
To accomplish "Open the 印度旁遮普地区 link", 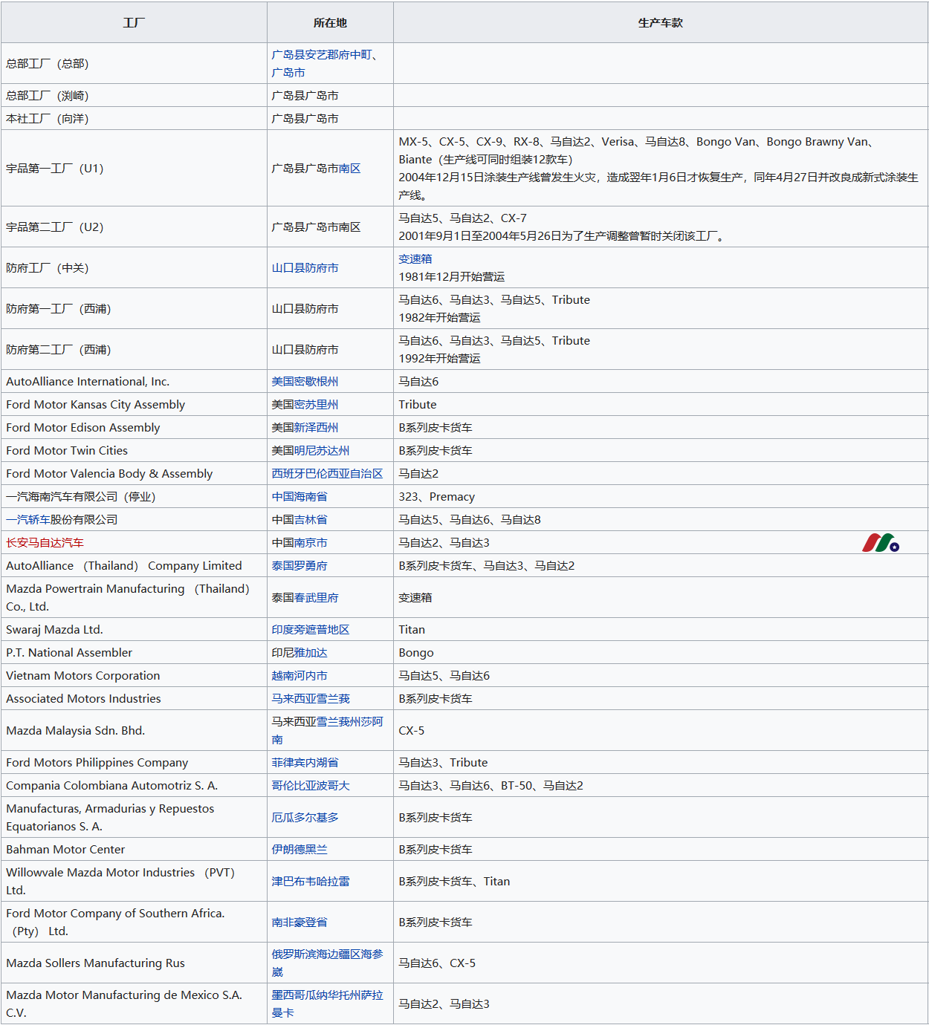I will point(311,630).
